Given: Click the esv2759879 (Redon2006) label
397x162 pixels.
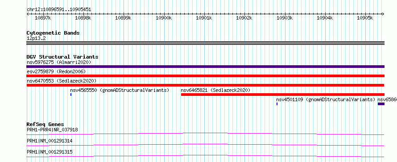Looking at the screenshot, I should tap(56, 71).
